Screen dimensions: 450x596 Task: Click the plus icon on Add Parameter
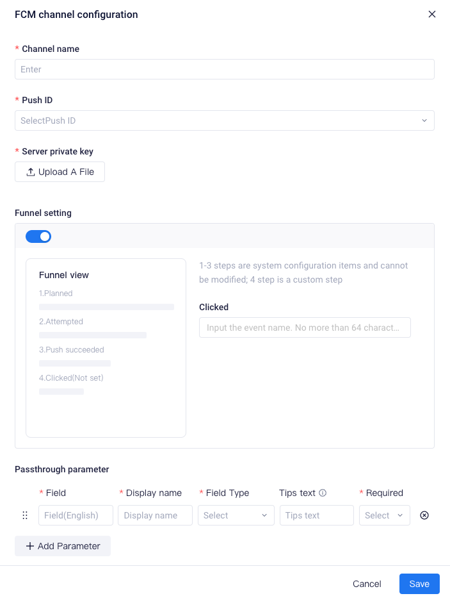[31, 545]
